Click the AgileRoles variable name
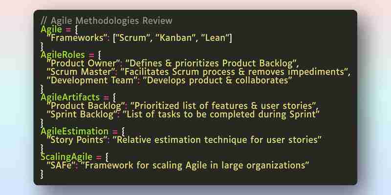The image size is (391, 195). [x=63, y=55]
